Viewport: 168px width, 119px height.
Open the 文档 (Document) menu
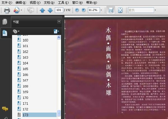point(49,3)
